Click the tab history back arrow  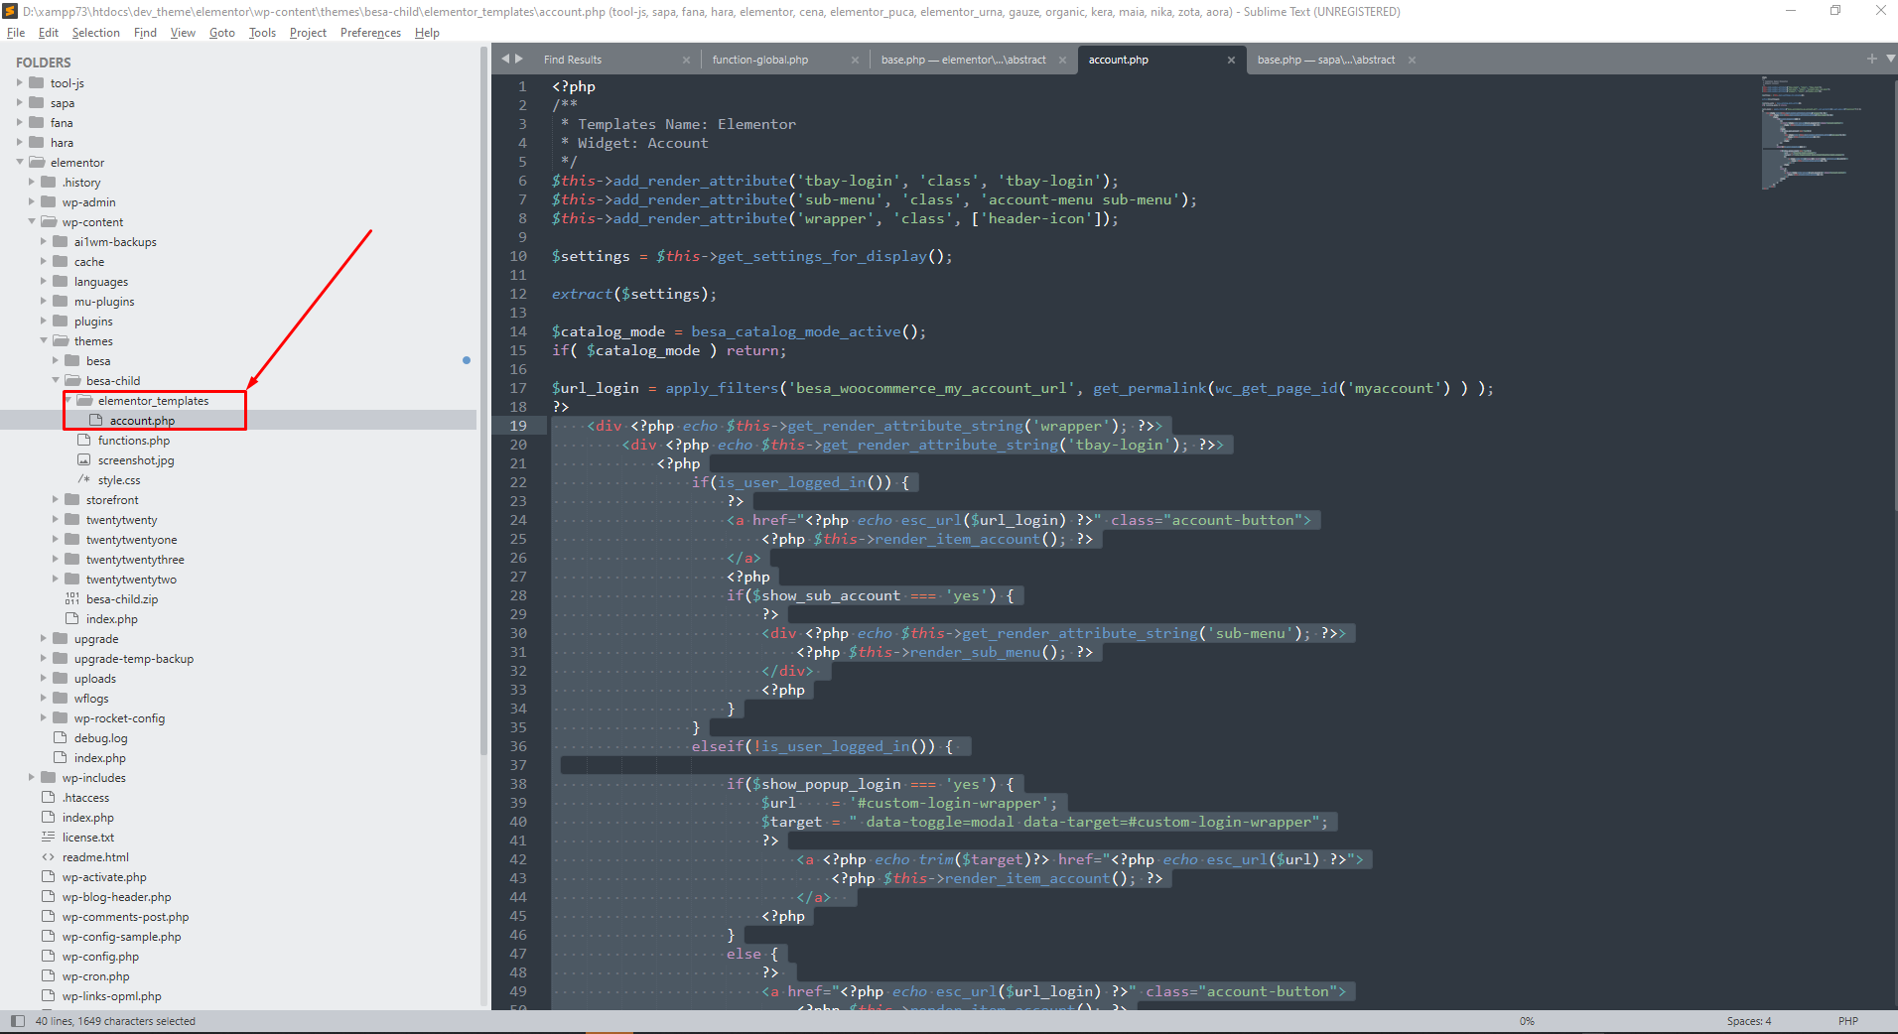click(505, 59)
